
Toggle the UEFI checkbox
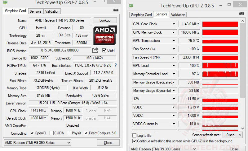pos(104,51)
